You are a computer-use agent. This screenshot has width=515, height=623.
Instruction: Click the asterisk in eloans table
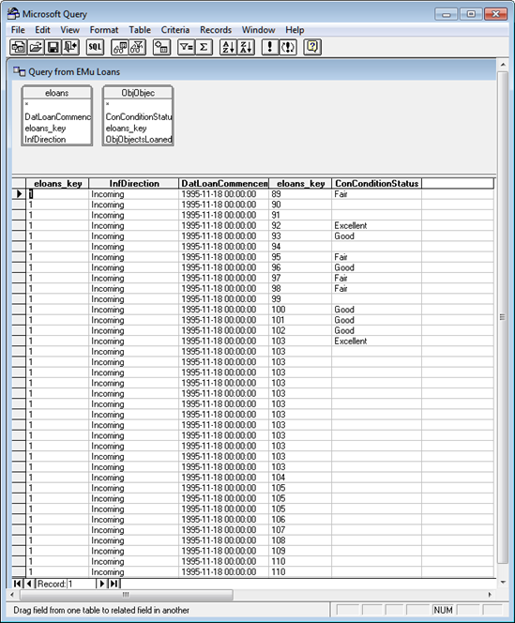click(26, 104)
